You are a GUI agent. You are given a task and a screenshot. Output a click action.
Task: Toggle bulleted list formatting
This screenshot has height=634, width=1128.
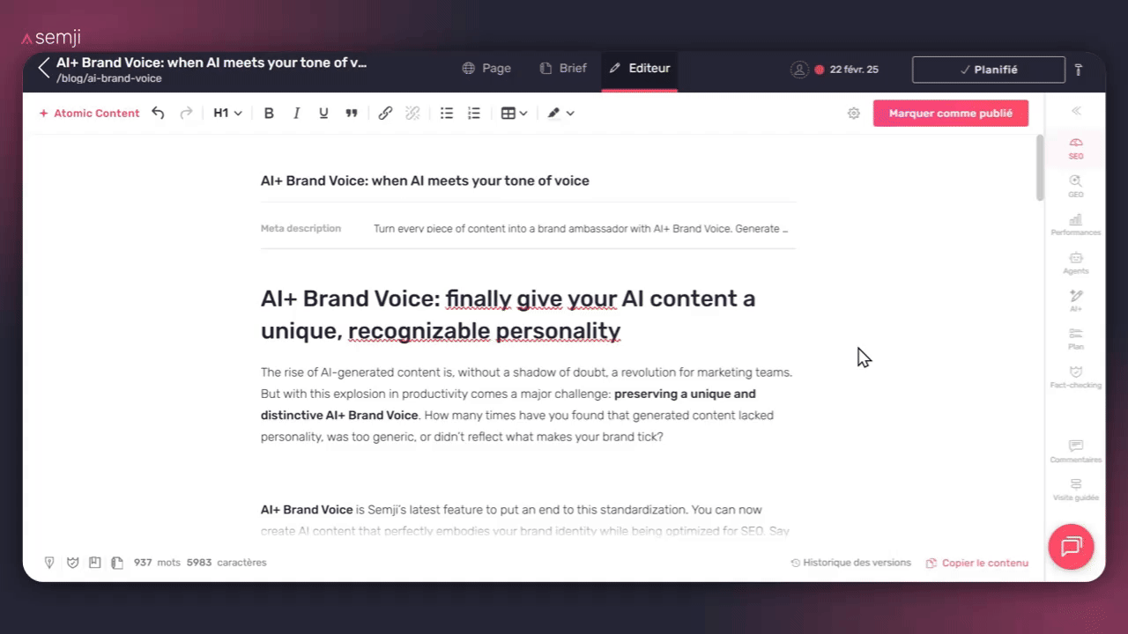coord(447,114)
